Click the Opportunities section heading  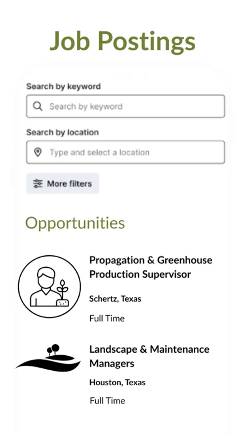click(75, 223)
